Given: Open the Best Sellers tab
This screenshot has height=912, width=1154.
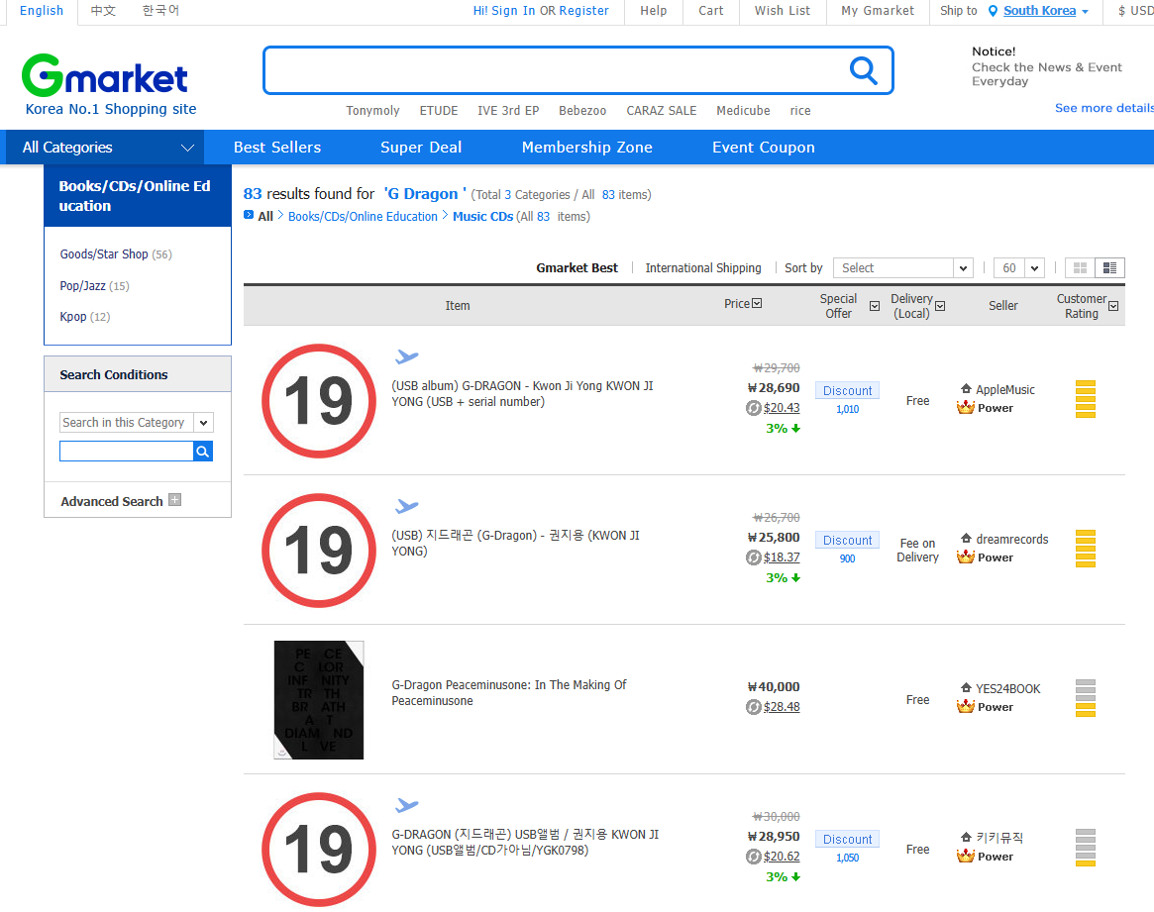Looking at the screenshot, I should [x=277, y=148].
